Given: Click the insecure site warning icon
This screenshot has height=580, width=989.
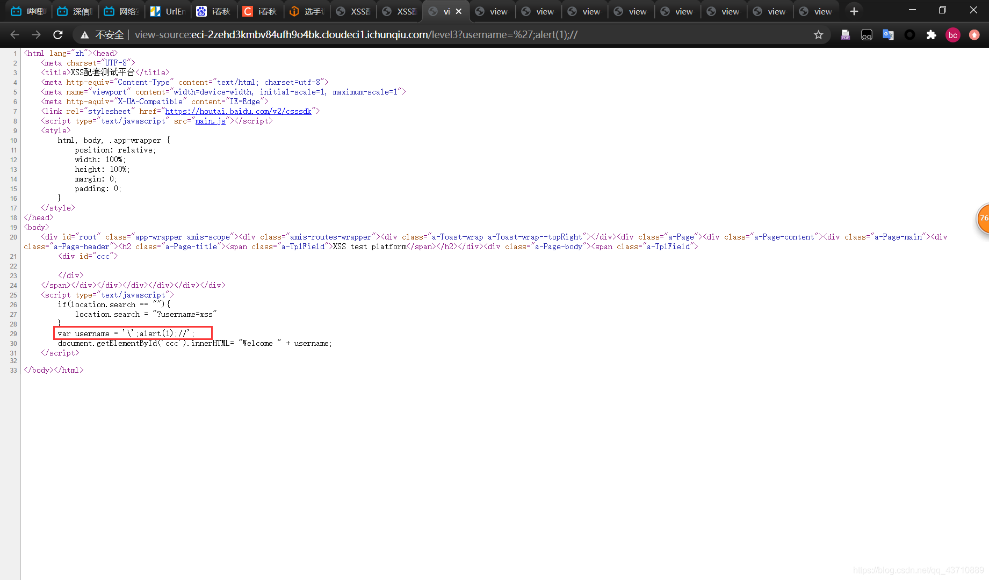Looking at the screenshot, I should click(85, 35).
